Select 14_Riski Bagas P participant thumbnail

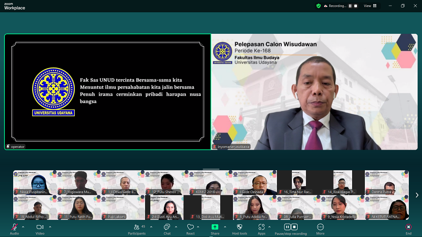pos(342,183)
